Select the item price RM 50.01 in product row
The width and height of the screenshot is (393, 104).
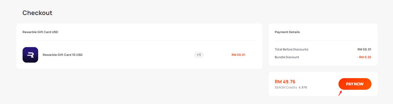point(239,55)
